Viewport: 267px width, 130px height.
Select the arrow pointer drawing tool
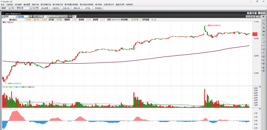pos(264,17)
